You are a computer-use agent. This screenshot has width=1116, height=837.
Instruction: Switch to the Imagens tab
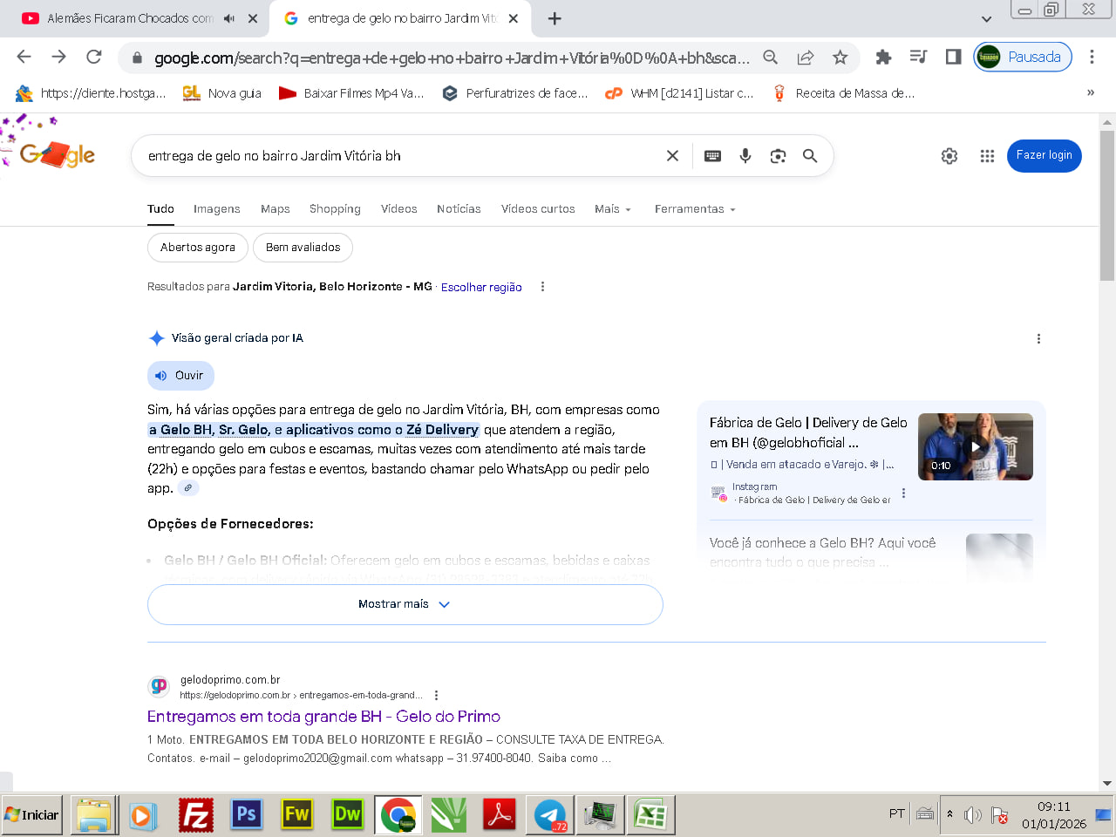tap(216, 209)
